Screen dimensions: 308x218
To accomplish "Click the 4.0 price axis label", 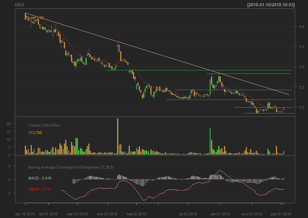I will coord(302,27).
